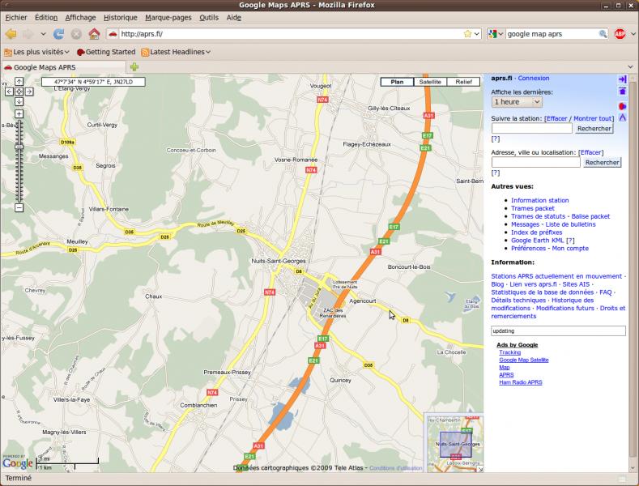Select the Google Maps APRS tab
The image size is (639, 486).
pyautogui.click(x=63, y=67)
